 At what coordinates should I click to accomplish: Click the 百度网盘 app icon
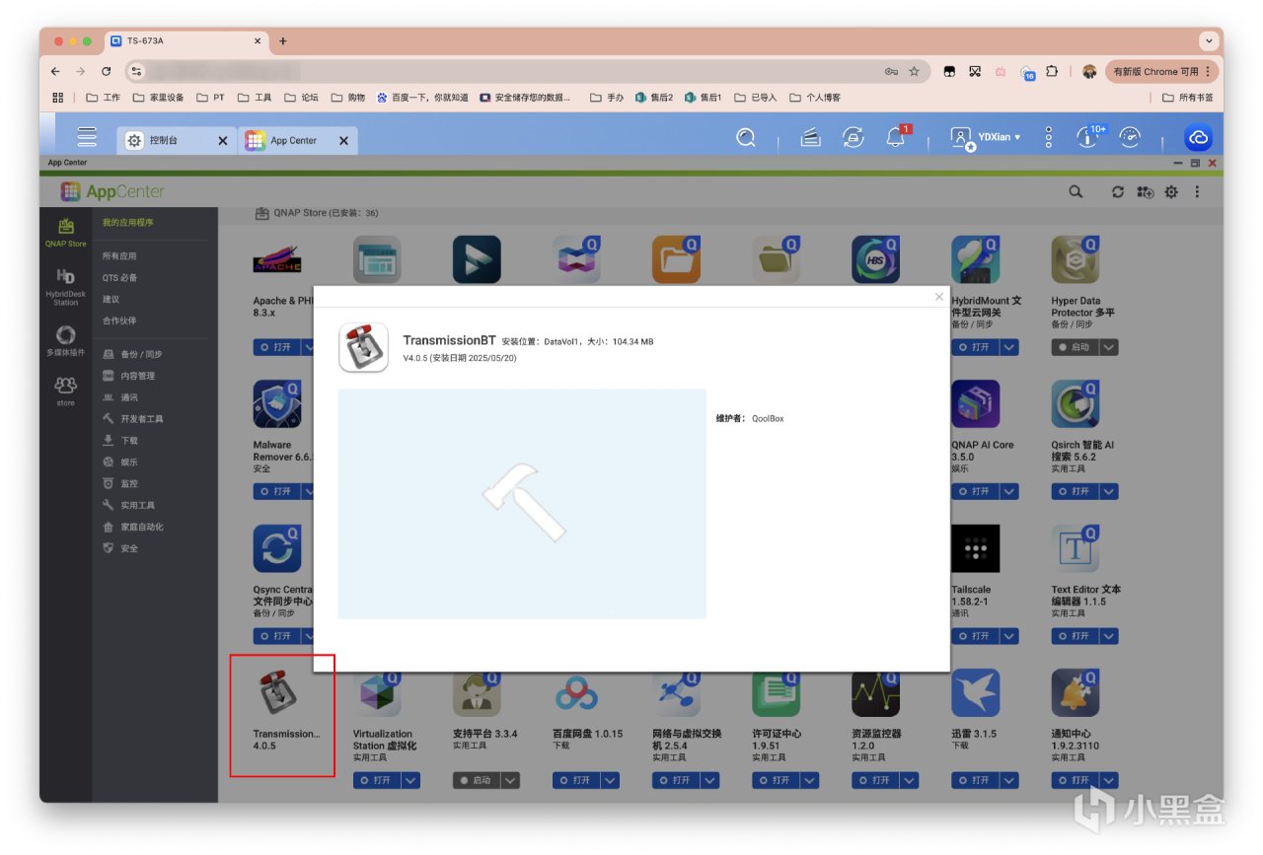coord(577,693)
